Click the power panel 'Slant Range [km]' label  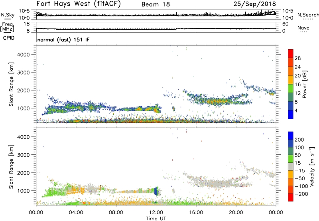11,84
